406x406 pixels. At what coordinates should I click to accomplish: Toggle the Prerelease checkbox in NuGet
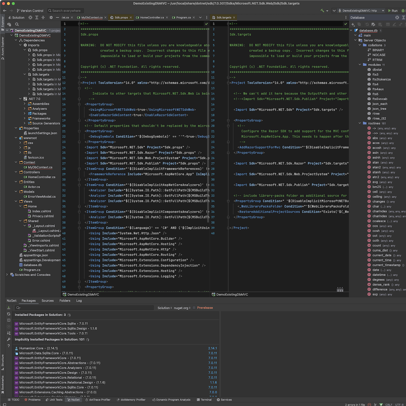click(x=194, y=308)
